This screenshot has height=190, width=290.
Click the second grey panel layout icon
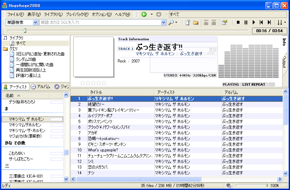pos(214,22)
